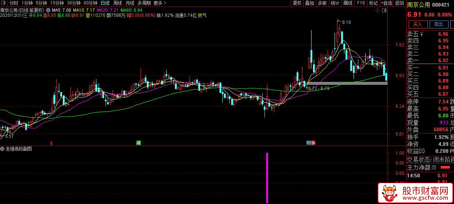The width and height of the screenshot is (454, 204).
Task: Click the 买入 buy button
Action: [x=418, y=24]
